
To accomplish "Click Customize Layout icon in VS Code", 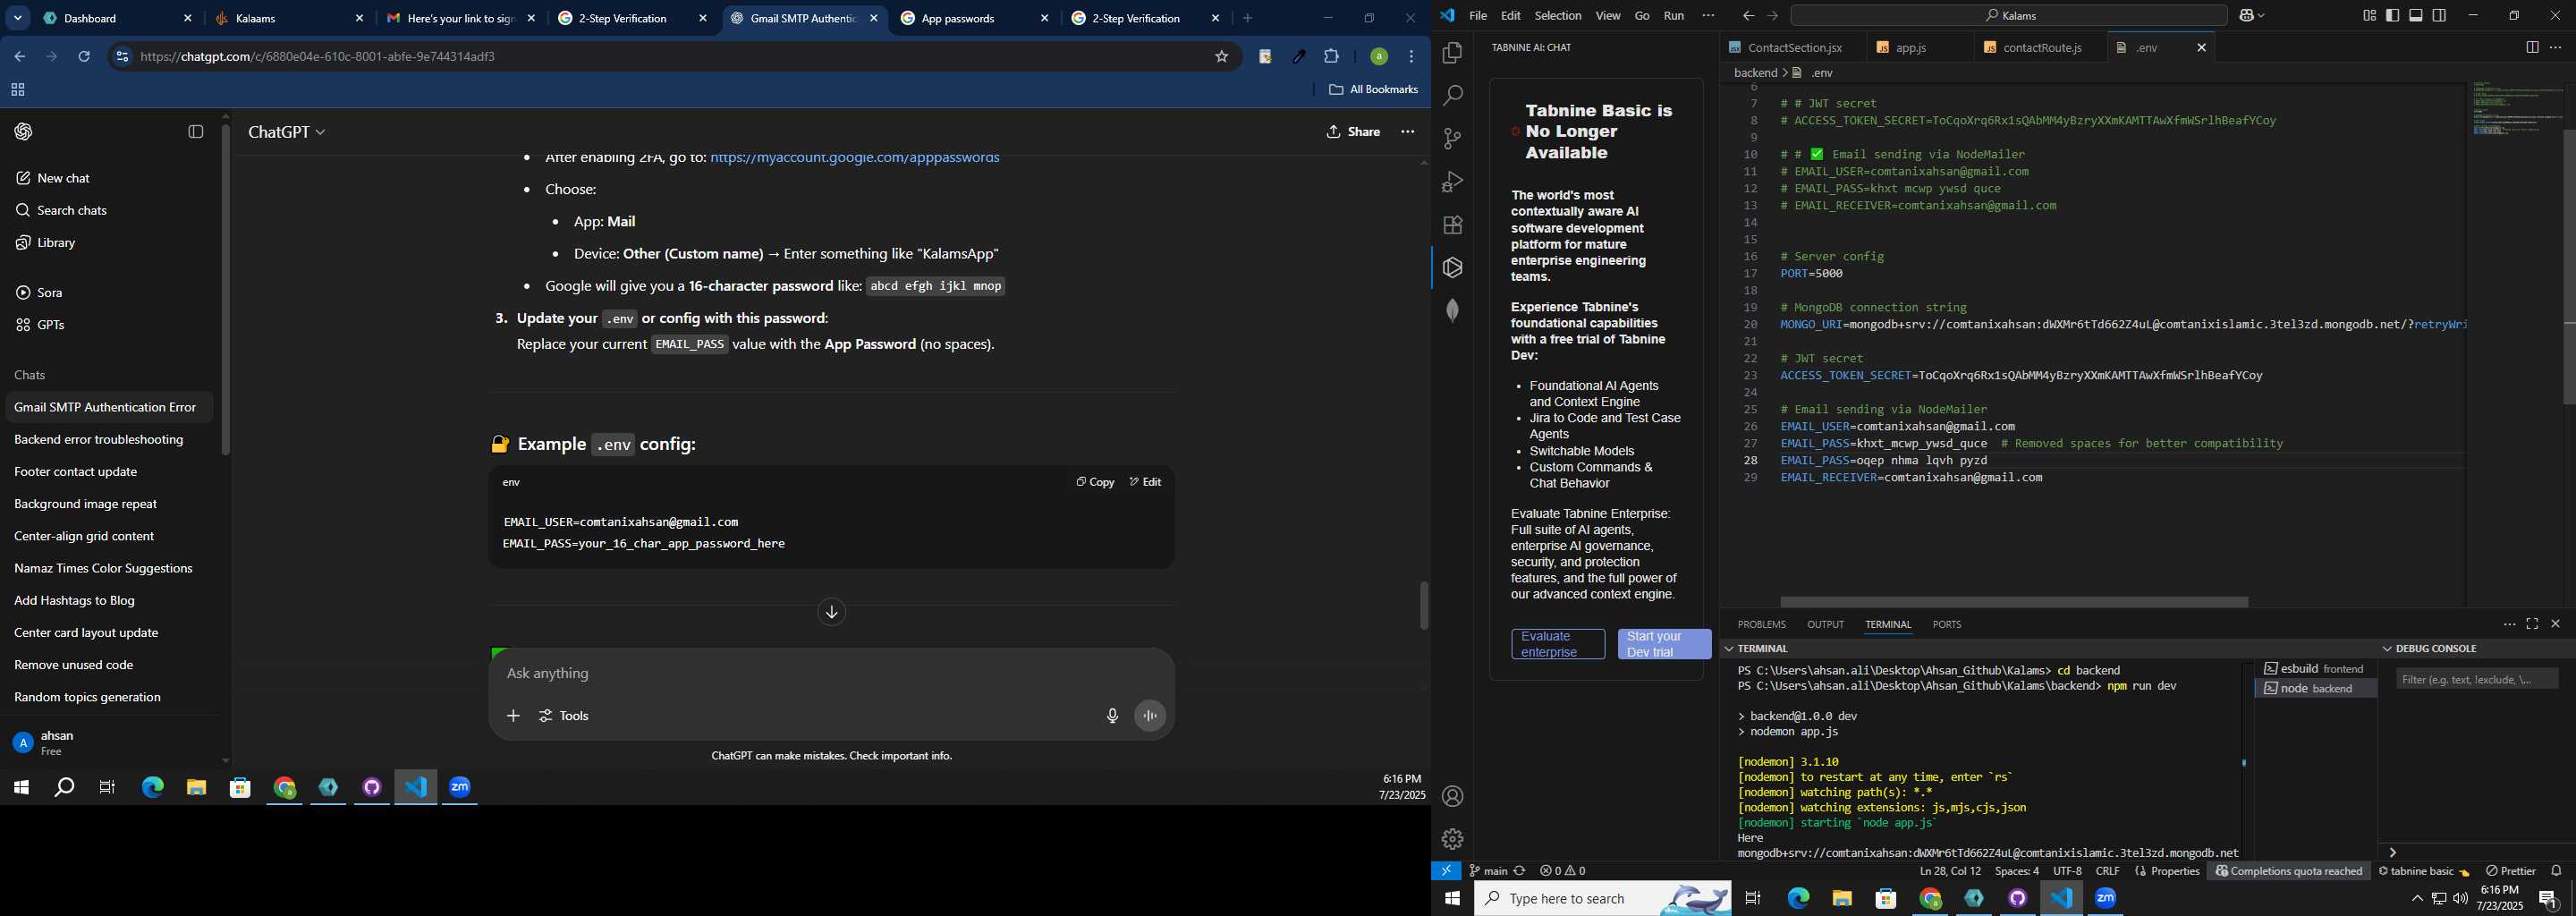I will pos(2369,16).
